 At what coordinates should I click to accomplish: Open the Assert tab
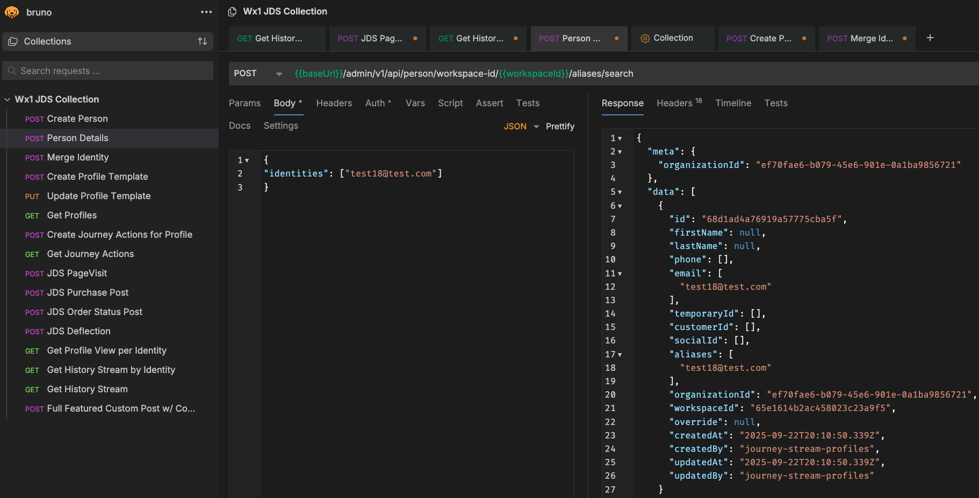(489, 103)
